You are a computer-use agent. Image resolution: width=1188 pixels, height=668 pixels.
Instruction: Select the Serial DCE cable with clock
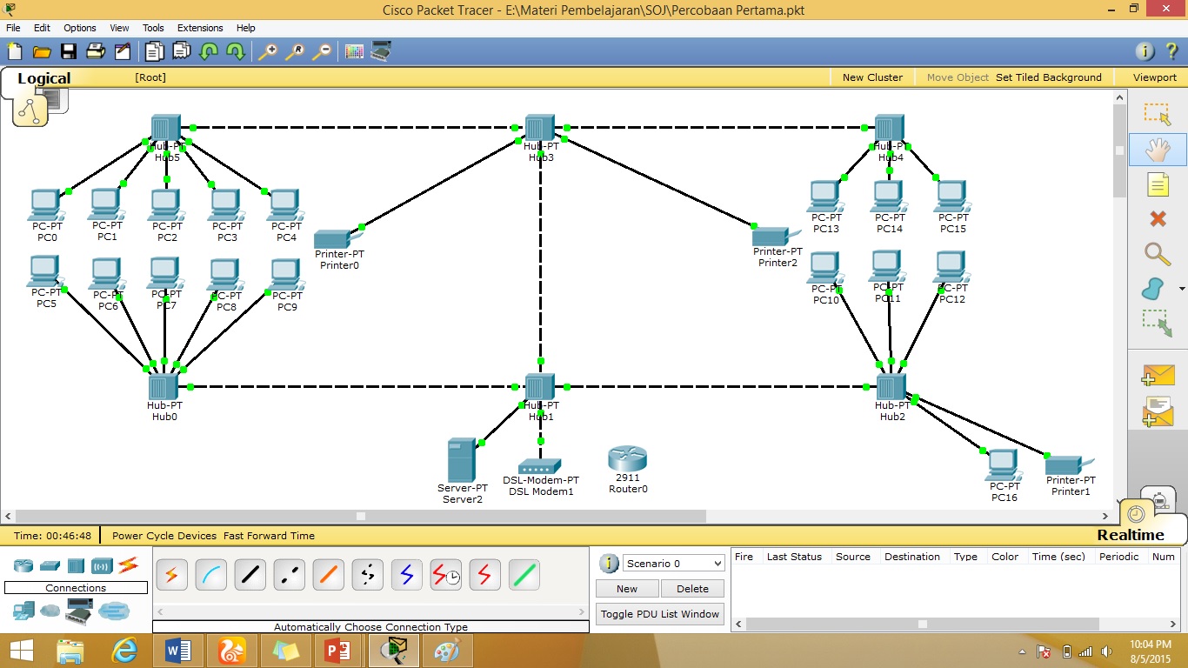pos(444,575)
